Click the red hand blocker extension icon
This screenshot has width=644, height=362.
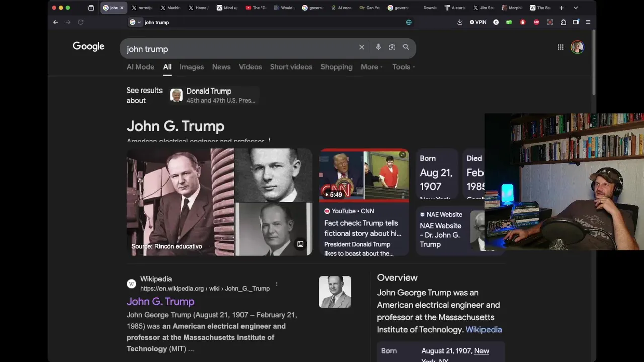[x=523, y=22]
